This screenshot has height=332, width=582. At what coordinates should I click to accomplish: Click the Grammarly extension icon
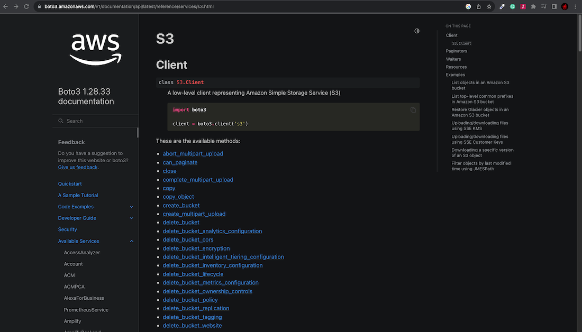512,7
